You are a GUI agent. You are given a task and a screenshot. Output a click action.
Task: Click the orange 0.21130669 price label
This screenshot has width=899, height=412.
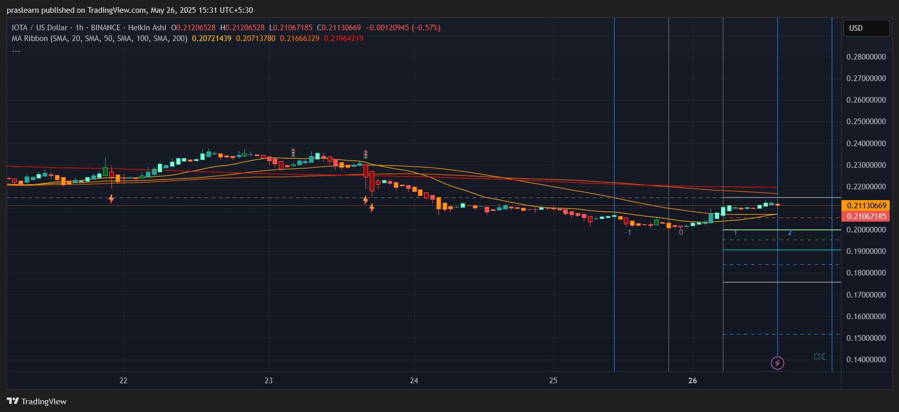click(866, 205)
